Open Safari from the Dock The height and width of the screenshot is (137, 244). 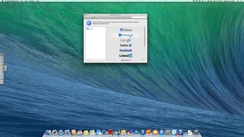point(61,132)
